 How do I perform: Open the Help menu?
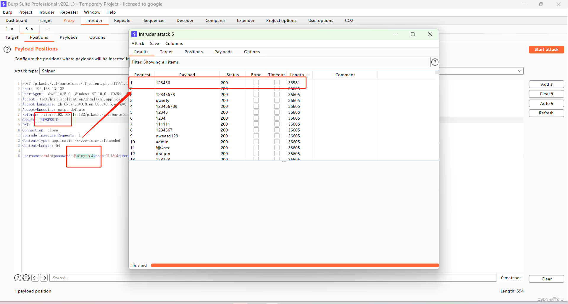point(111,12)
